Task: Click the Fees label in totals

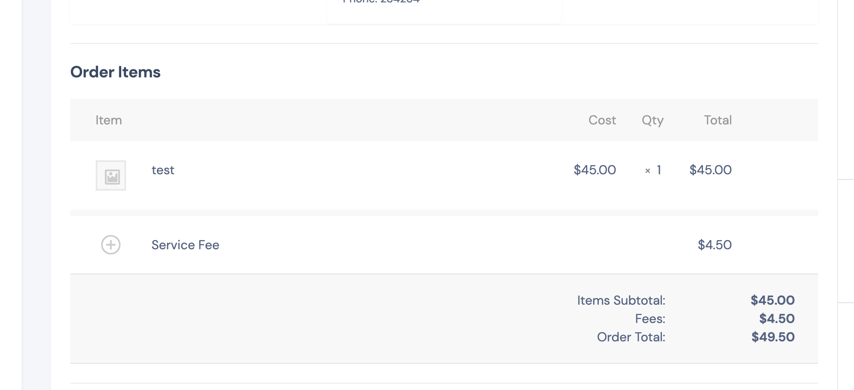Action: click(x=650, y=319)
